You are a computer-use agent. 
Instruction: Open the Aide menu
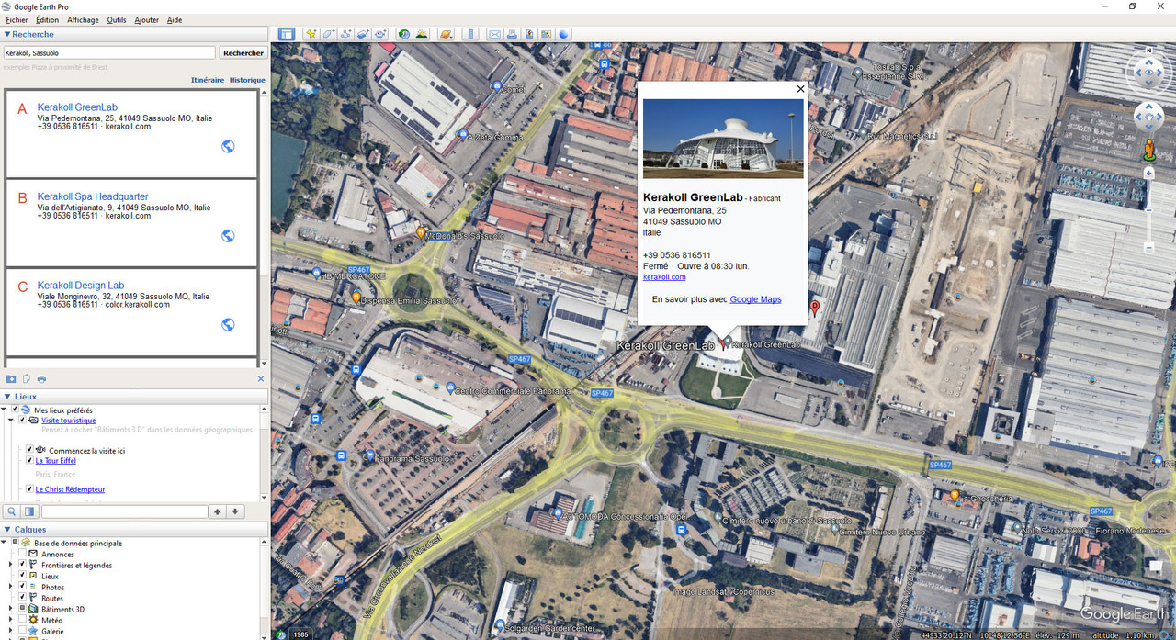coord(175,19)
